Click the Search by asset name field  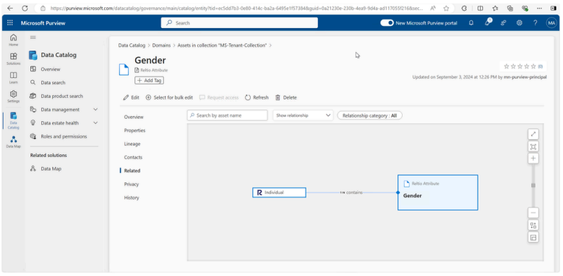pyautogui.click(x=227, y=115)
